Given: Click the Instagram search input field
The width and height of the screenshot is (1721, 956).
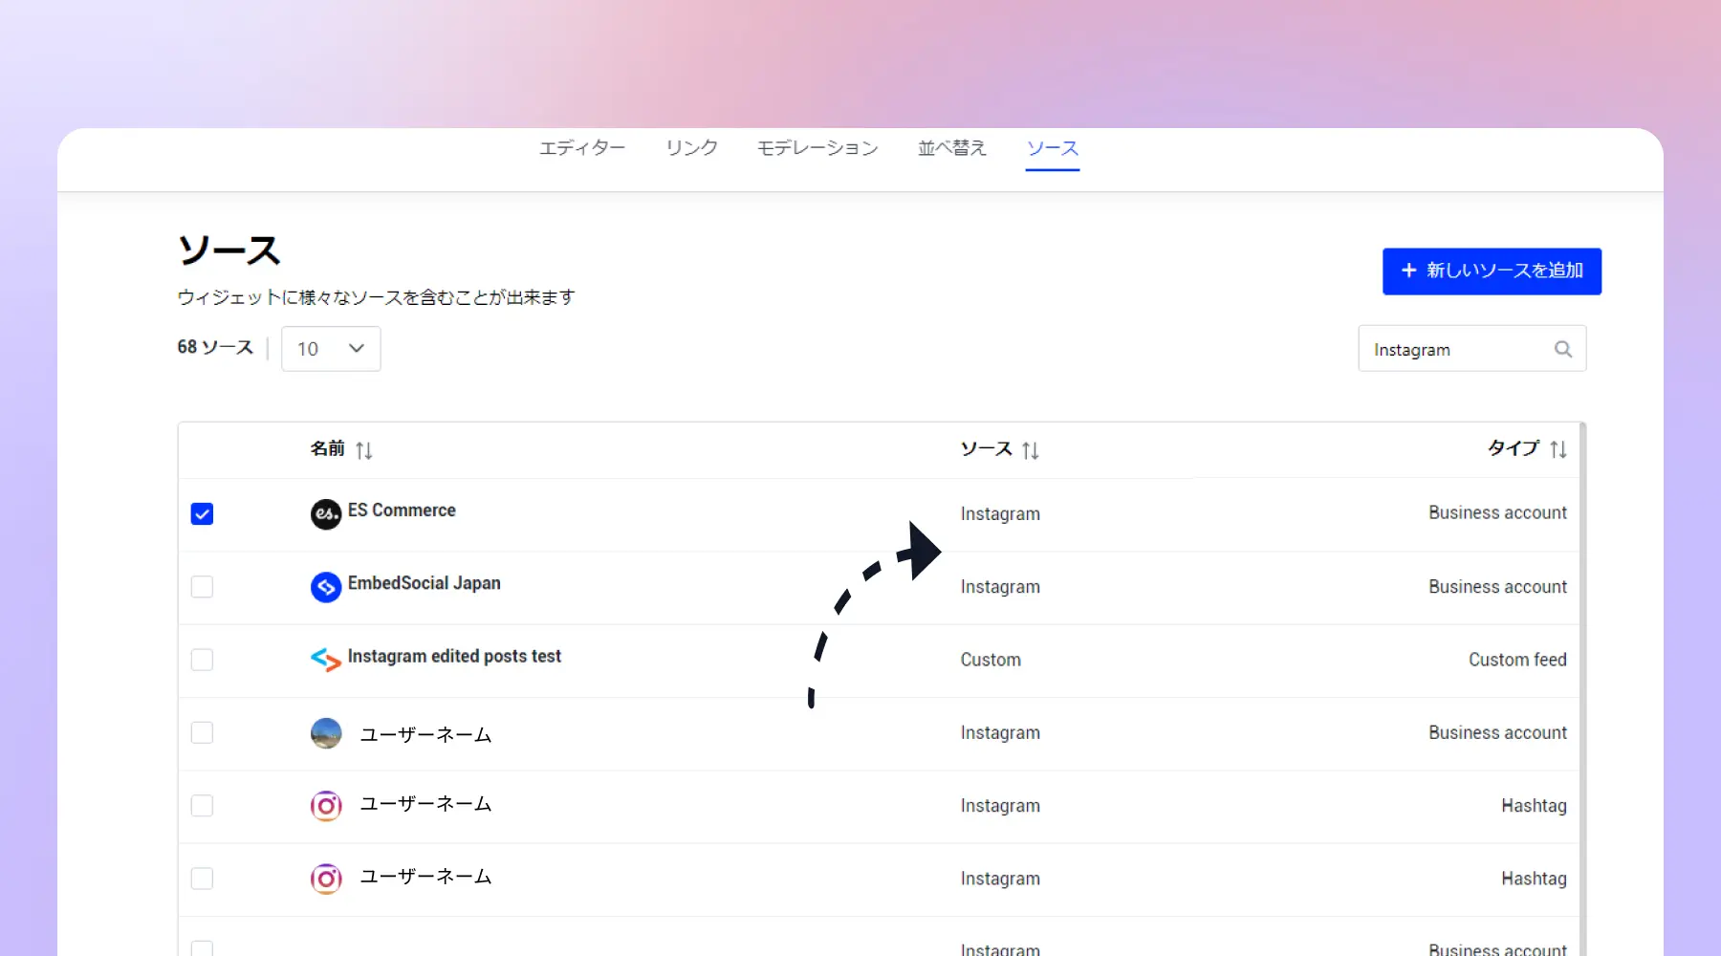Looking at the screenshot, I should [1444, 348].
